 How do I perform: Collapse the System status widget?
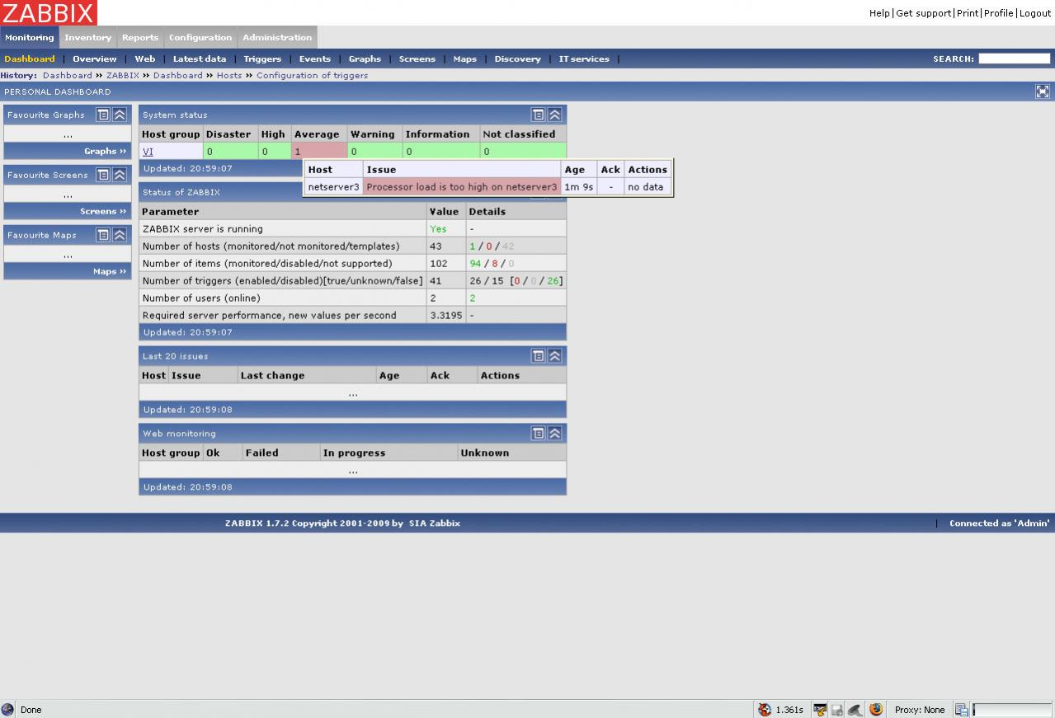(x=554, y=115)
